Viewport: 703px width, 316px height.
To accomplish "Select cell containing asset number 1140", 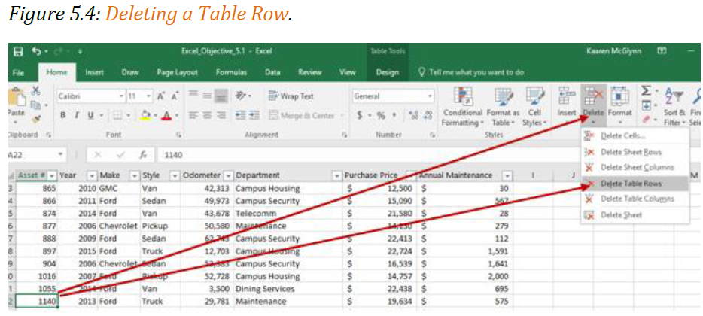I will (x=37, y=301).
